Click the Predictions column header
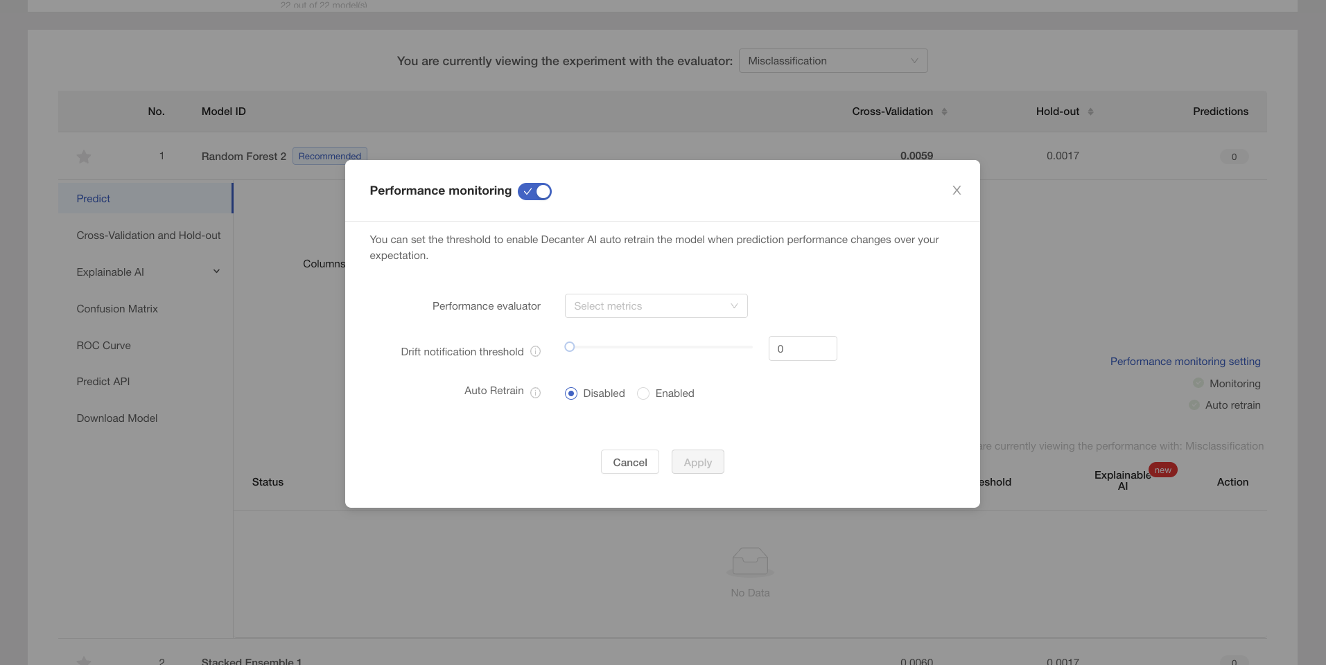This screenshot has width=1326, height=665. (1220, 112)
